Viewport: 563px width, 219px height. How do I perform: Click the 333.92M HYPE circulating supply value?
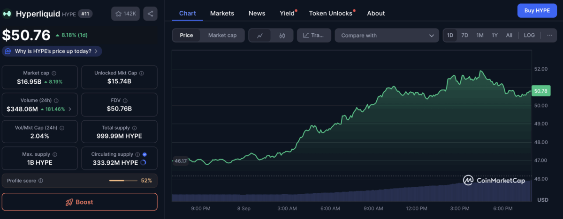click(116, 163)
